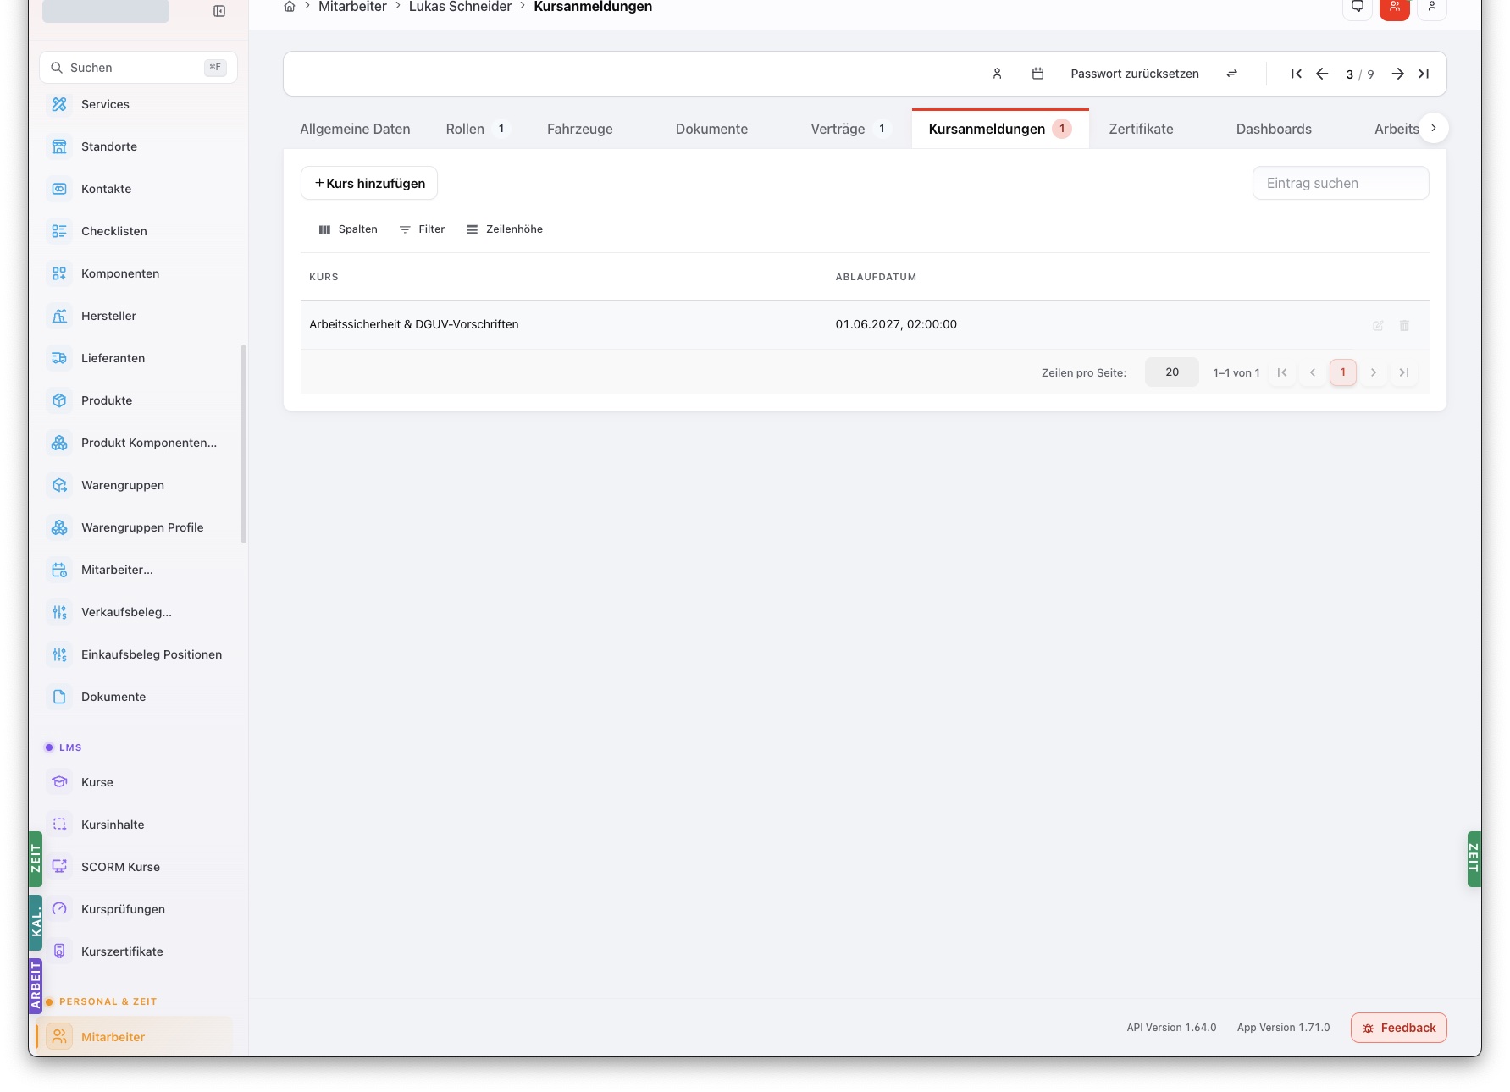Delete the Arbeitssicherheit course row
Image resolution: width=1510 pixels, height=1092 pixels.
coord(1404,325)
